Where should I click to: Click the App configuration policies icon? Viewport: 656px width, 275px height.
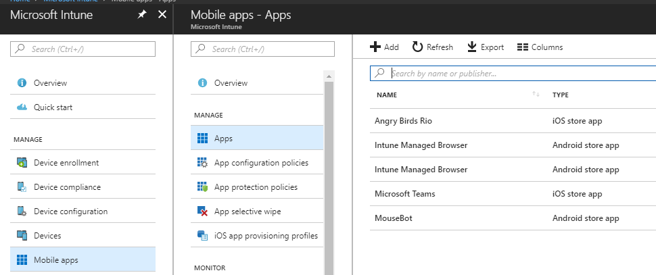point(202,163)
